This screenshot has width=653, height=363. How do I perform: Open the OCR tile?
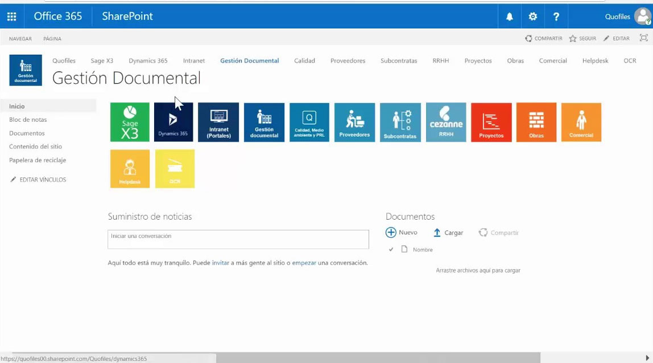pyautogui.click(x=175, y=169)
